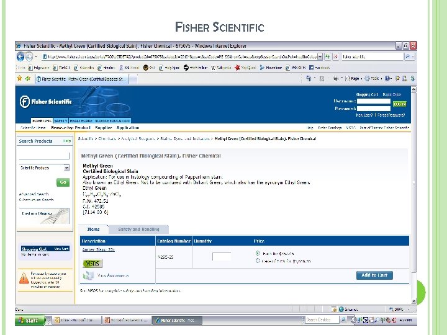Click the Internet zone globe icon
The image size is (447, 335).
[341, 310]
